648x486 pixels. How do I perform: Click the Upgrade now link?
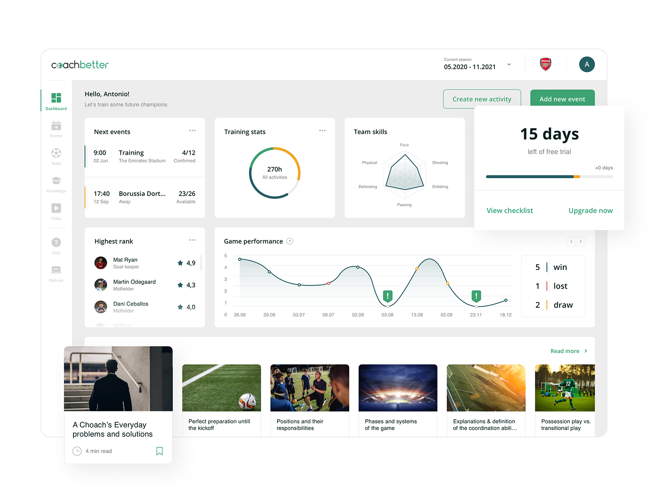590,211
